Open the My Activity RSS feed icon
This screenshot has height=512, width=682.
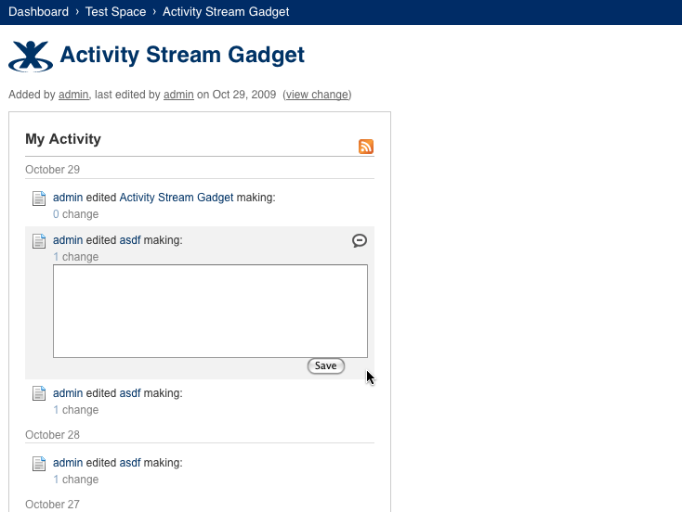click(x=366, y=147)
